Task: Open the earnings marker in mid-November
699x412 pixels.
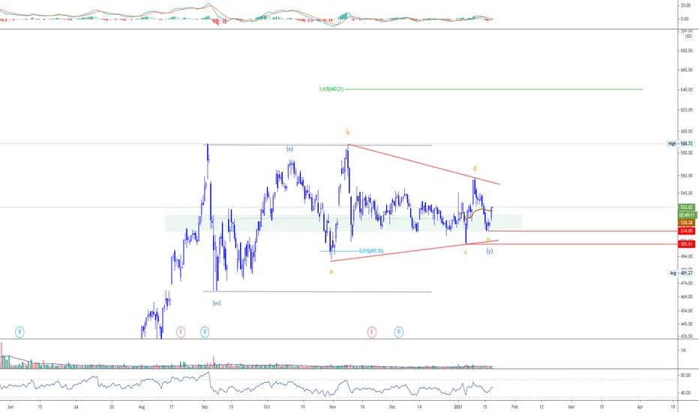Action: click(372, 332)
